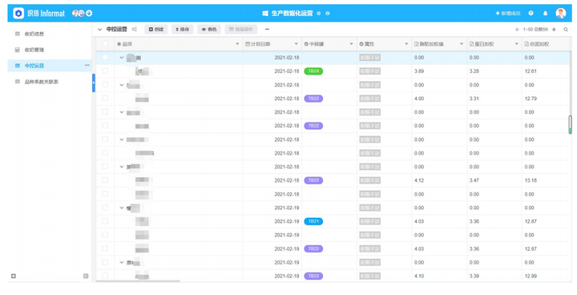Image resolution: width=577 pixels, height=295 pixels.
Task: Click the Informat logo icon
Action: click(x=18, y=14)
